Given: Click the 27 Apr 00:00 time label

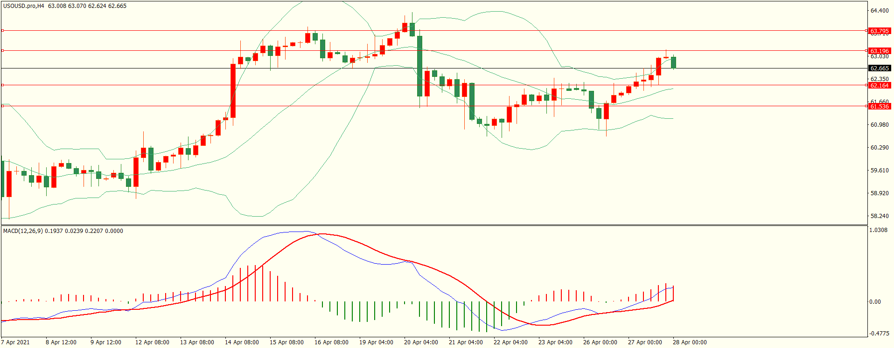Looking at the screenshot, I should click(645, 342).
